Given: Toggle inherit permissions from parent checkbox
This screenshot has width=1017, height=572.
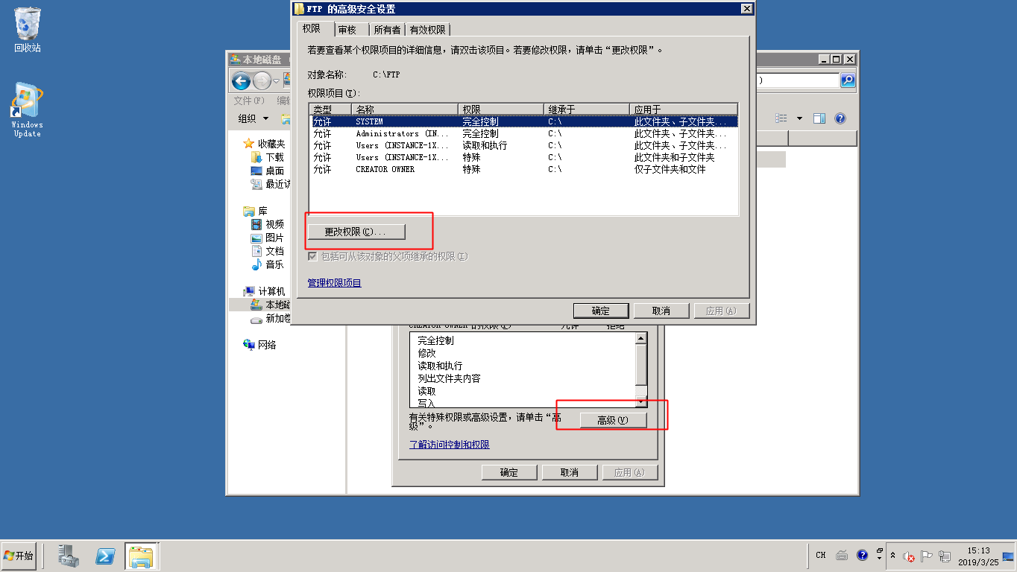Looking at the screenshot, I should coord(313,256).
